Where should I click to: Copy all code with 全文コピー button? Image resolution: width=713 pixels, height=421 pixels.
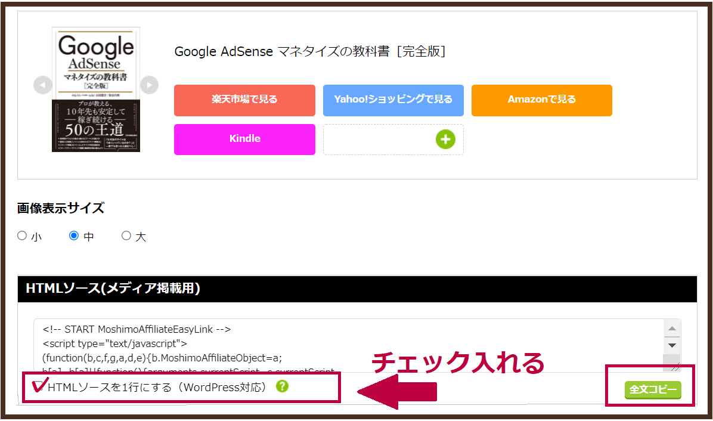pos(653,389)
